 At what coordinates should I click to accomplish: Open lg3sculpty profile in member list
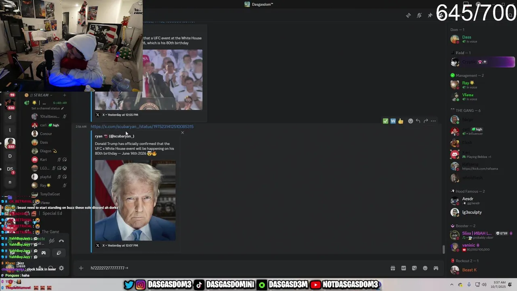483,212
